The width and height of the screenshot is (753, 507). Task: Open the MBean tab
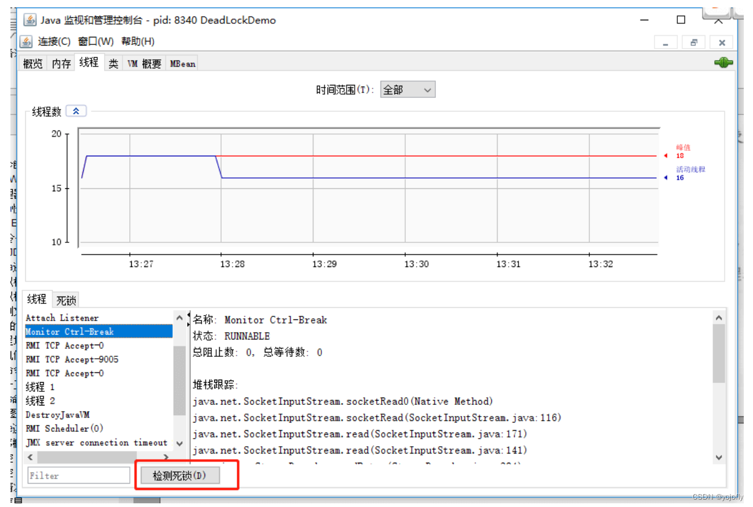point(182,63)
